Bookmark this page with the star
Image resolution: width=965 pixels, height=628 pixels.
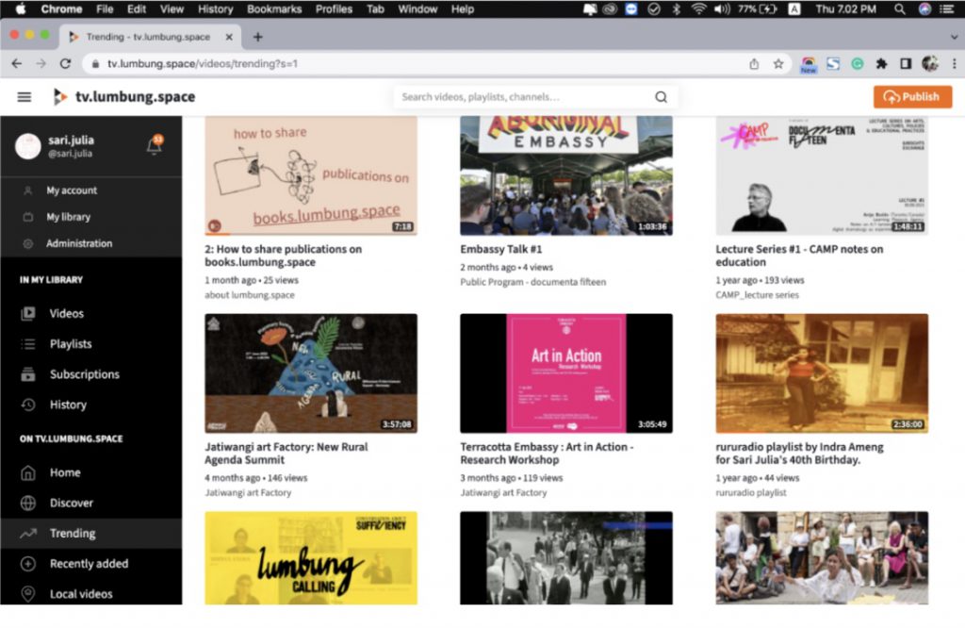click(x=778, y=63)
